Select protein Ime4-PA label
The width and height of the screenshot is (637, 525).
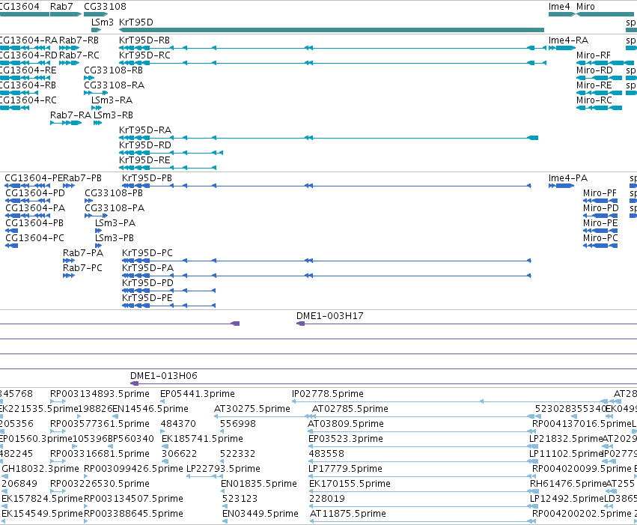click(568, 178)
